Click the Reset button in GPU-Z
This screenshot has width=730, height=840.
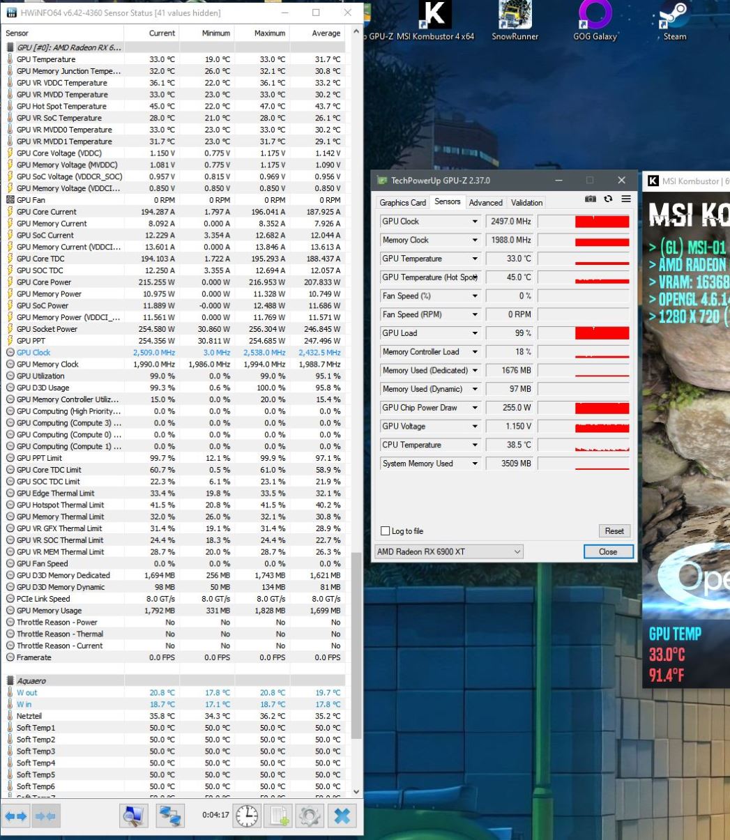point(614,531)
